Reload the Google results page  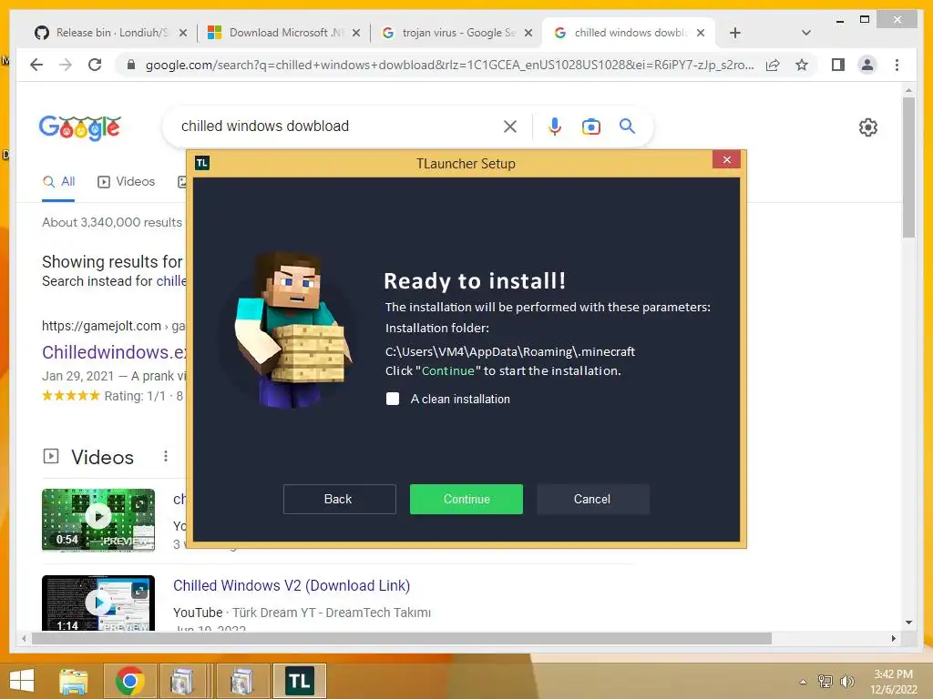[95, 65]
